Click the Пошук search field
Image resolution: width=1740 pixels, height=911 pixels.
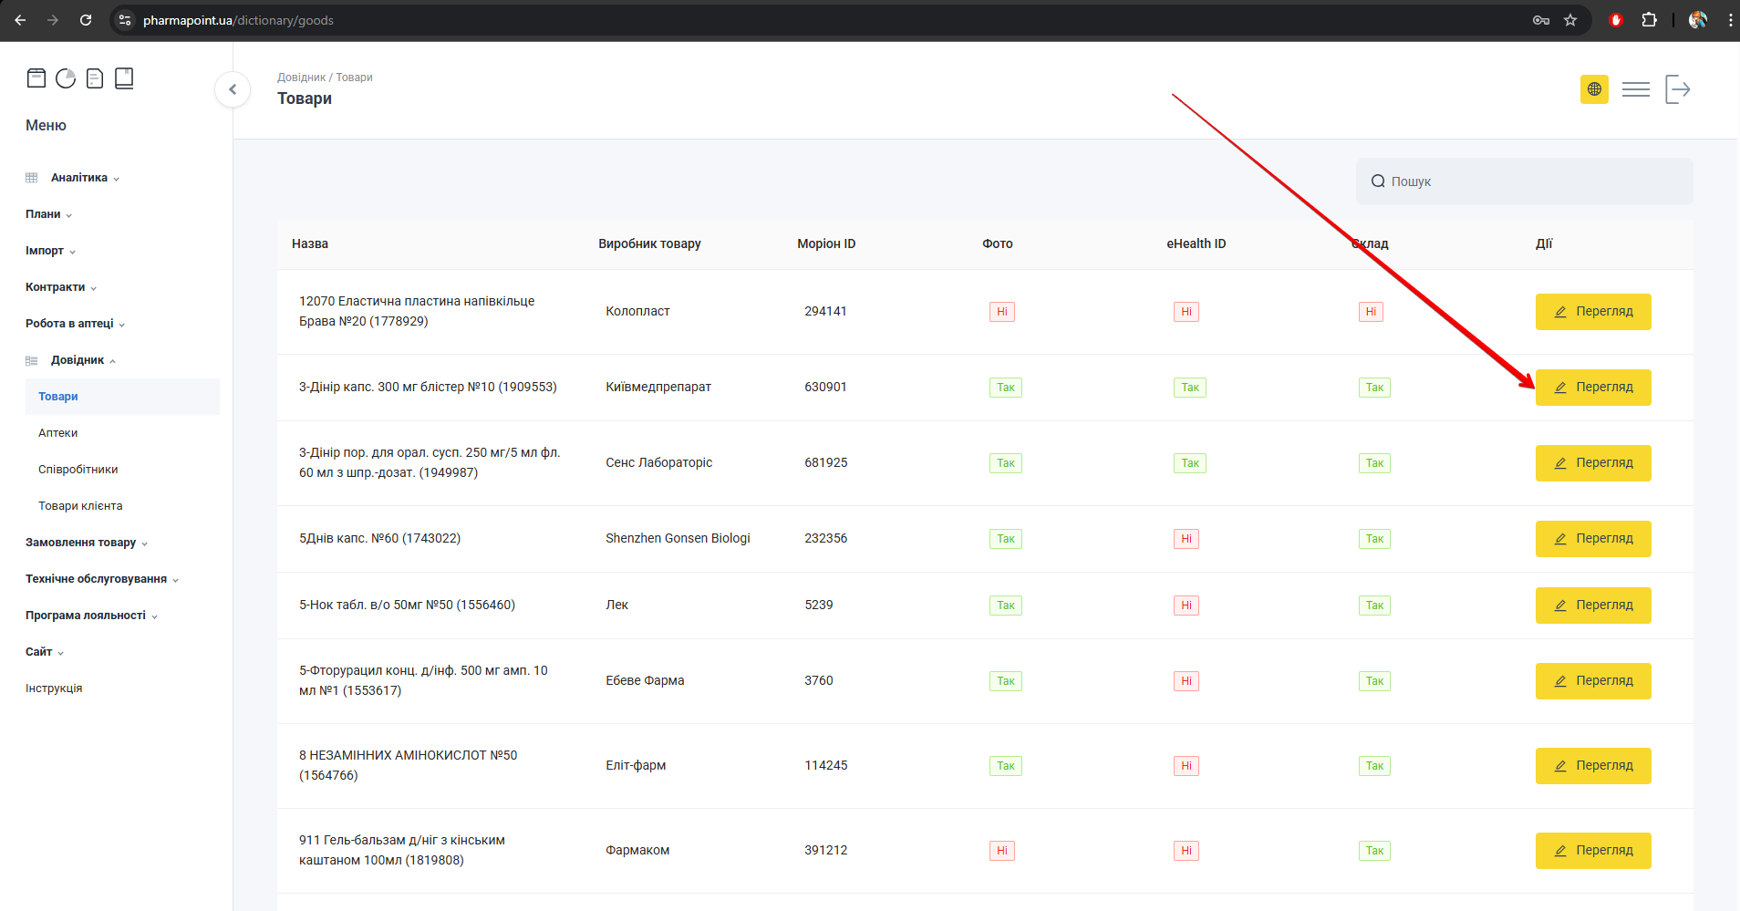click(1532, 181)
